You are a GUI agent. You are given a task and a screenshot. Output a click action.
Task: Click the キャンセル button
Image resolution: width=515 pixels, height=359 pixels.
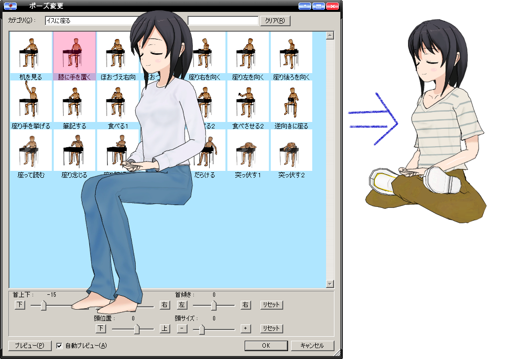(x=313, y=346)
